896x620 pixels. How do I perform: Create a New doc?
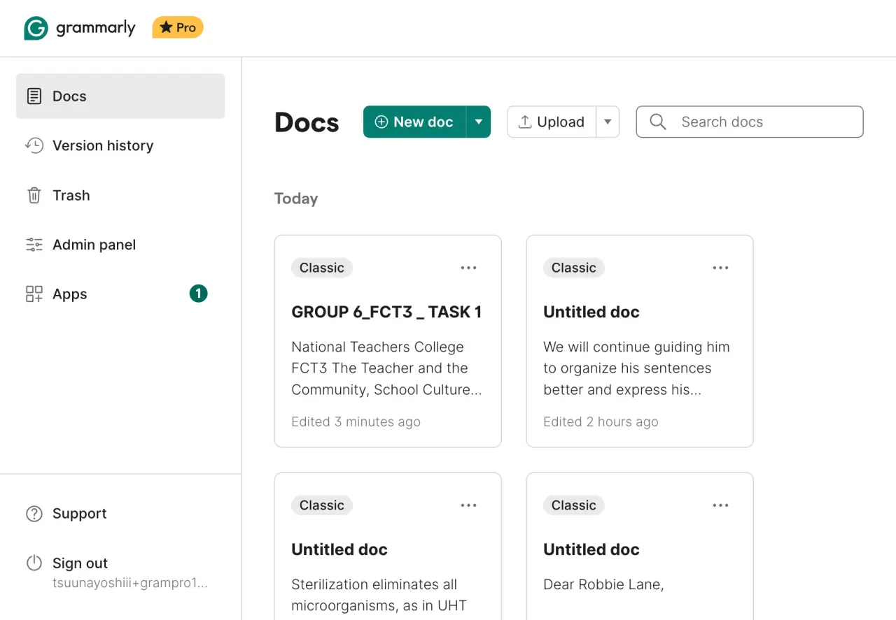click(x=414, y=122)
